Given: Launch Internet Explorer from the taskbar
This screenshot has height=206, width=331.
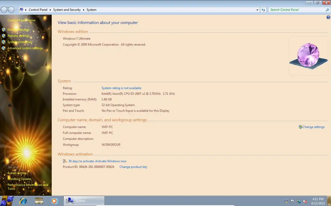Looking at the screenshot, I should 23,201.
